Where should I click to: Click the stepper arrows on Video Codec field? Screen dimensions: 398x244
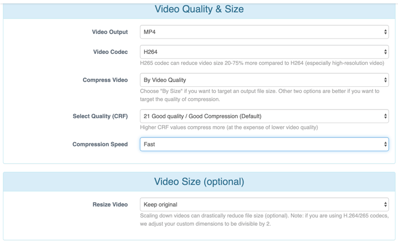385,52
